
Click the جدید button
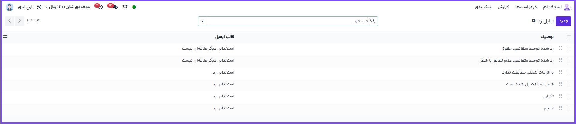563,21
